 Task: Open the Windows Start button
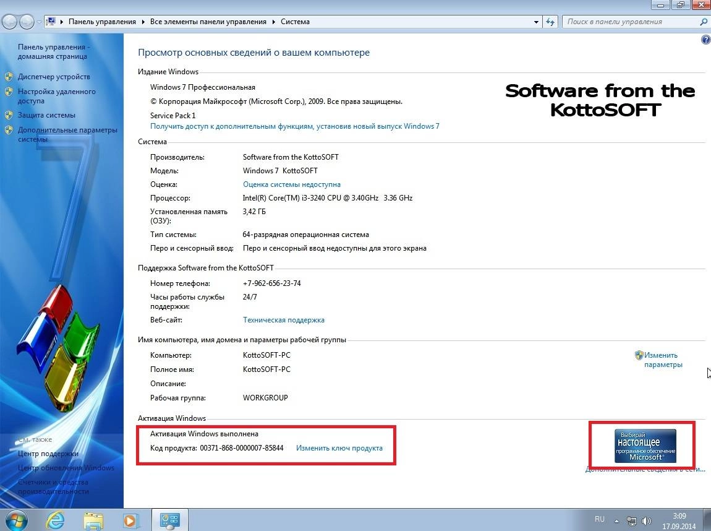coord(16,520)
